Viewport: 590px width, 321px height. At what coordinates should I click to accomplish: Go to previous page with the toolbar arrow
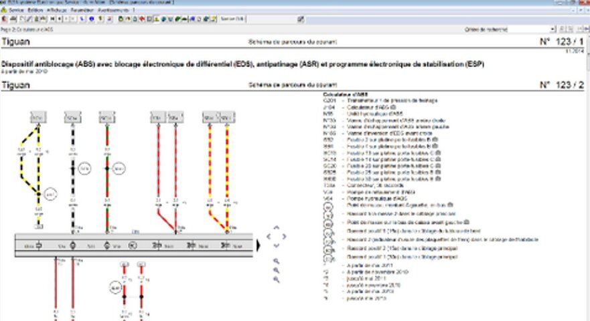59,19
